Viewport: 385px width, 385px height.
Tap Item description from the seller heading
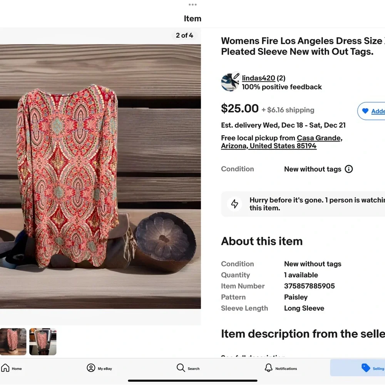[303, 334]
